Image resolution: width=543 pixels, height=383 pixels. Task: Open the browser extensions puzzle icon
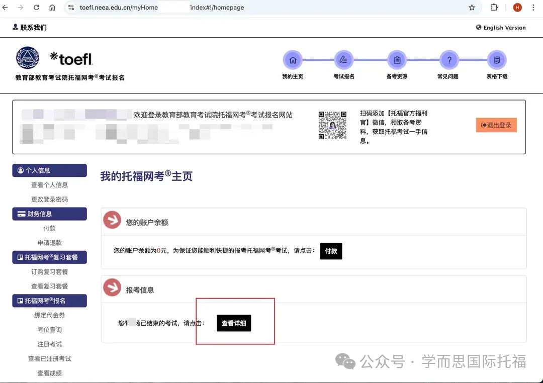click(494, 8)
